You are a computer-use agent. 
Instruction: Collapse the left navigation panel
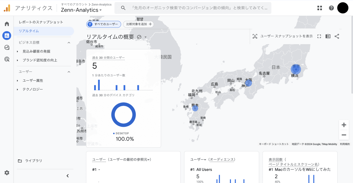tap(67, 176)
